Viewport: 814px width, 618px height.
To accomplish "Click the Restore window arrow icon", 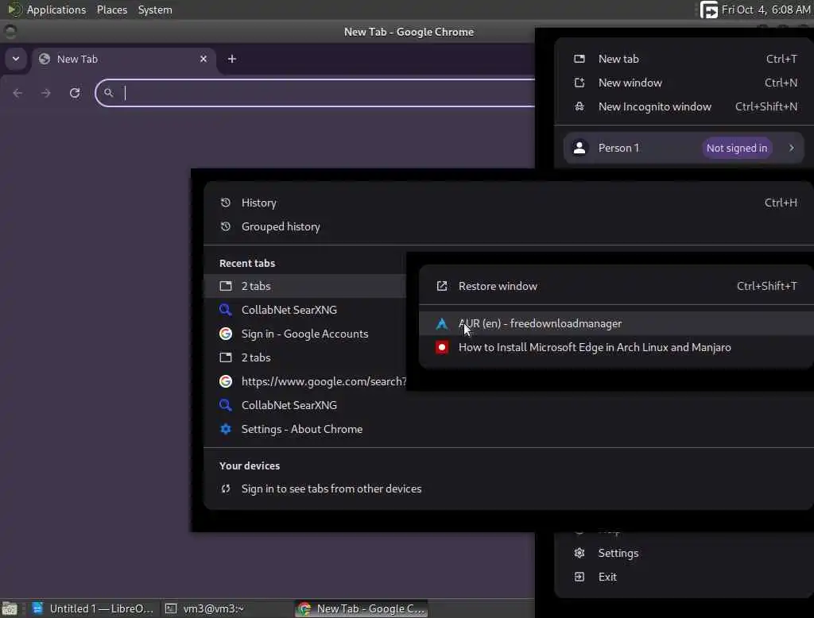I will click(442, 286).
